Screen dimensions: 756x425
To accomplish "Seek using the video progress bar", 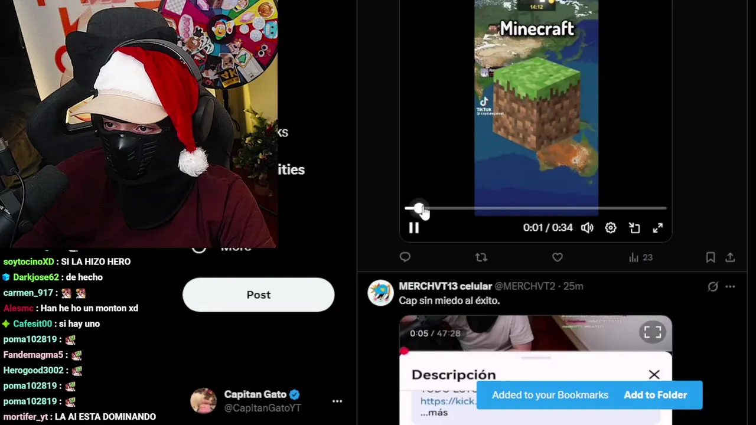I will 536,208.
